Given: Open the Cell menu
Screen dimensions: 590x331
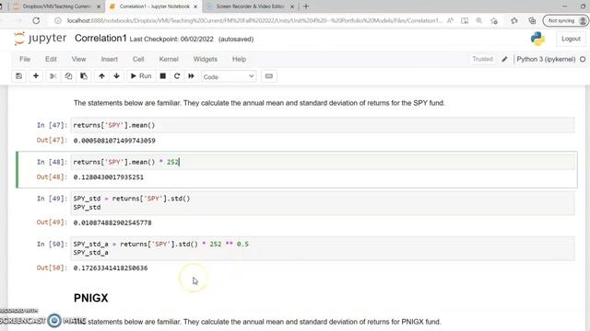Looking at the screenshot, I should click(x=138, y=59).
